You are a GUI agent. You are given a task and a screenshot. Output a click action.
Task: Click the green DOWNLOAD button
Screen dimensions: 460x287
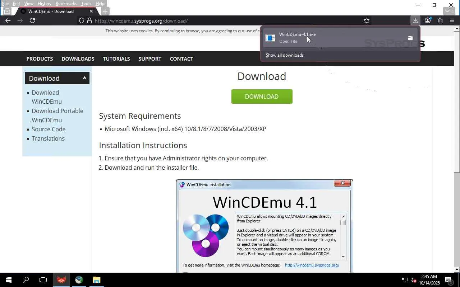[262, 97]
